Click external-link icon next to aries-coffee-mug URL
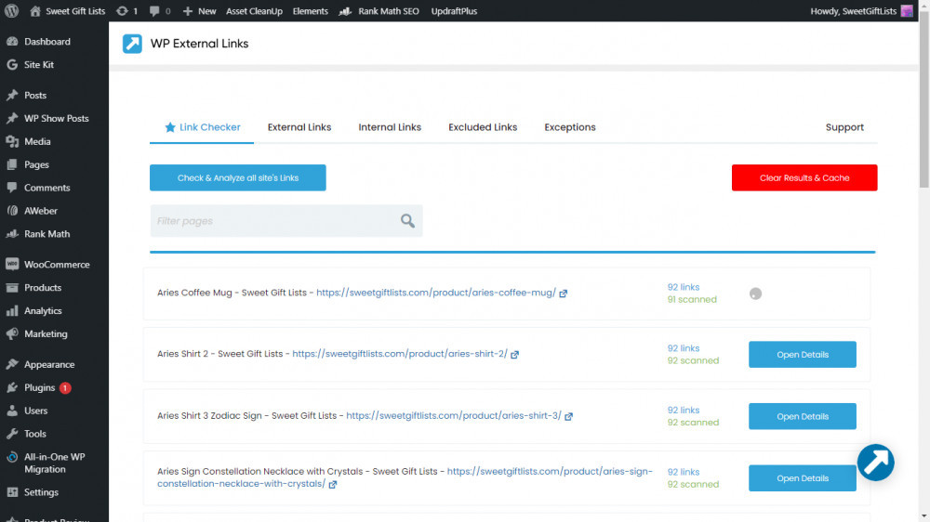The height and width of the screenshot is (522, 930). coord(563,294)
